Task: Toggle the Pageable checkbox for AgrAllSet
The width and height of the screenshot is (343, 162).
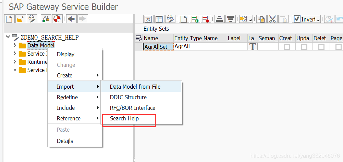Action: click(x=339, y=47)
